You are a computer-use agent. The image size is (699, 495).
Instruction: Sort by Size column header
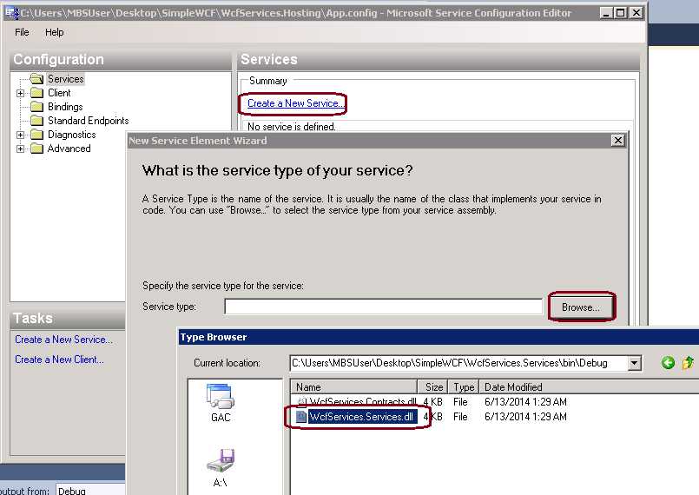pos(433,387)
